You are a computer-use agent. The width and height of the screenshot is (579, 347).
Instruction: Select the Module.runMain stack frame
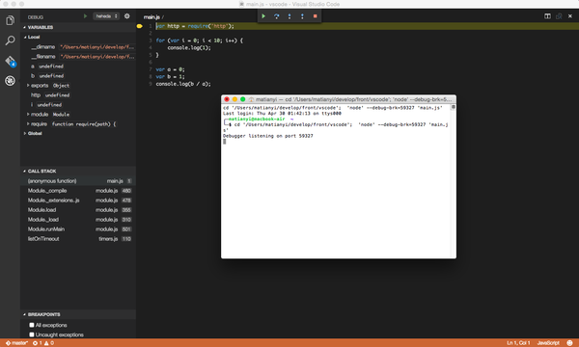coord(78,229)
